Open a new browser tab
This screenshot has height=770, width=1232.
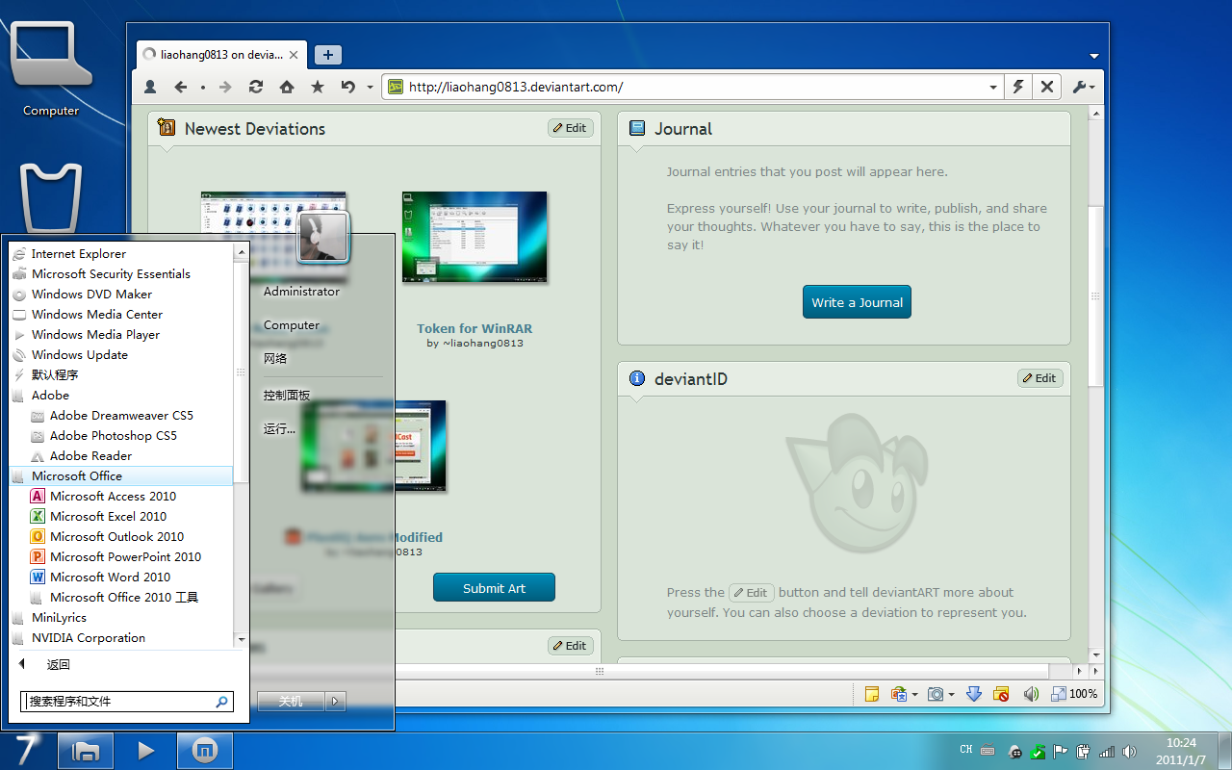click(x=328, y=55)
